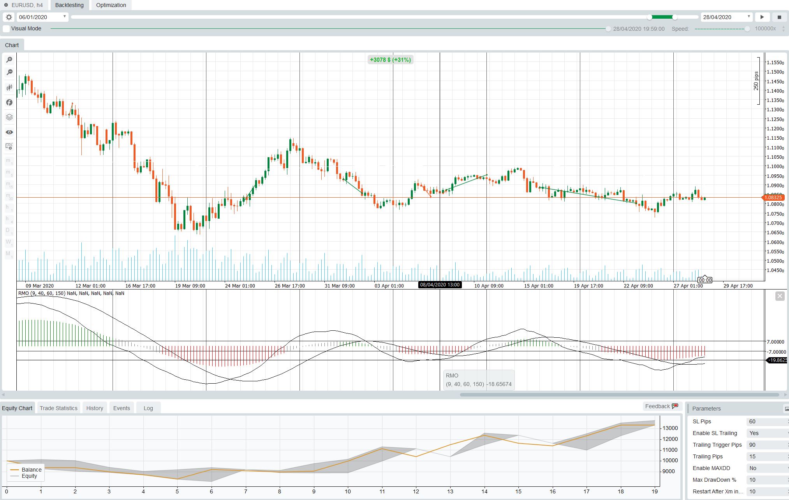This screenshot has height=500, width=789.
Task: Click the Feedback button
Action: pyautogui.click(x=662, y=406)
